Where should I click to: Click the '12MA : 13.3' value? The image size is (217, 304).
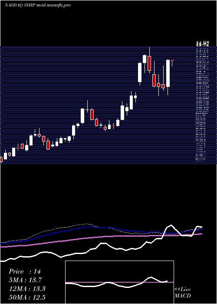pos(27,289)
